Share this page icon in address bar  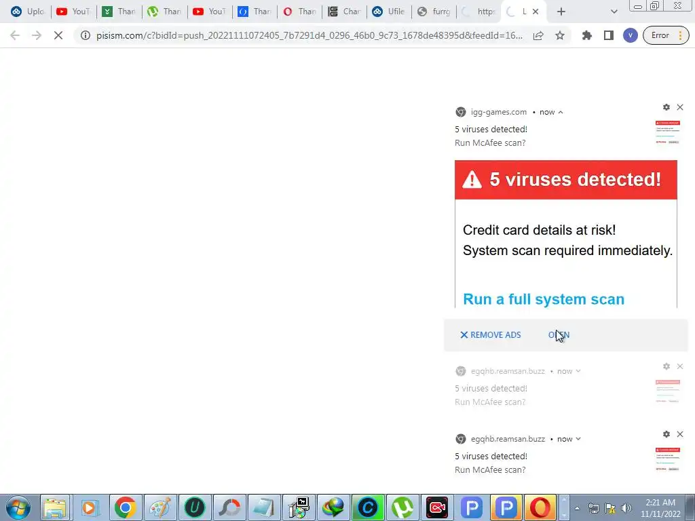click(x=538, y=35)
